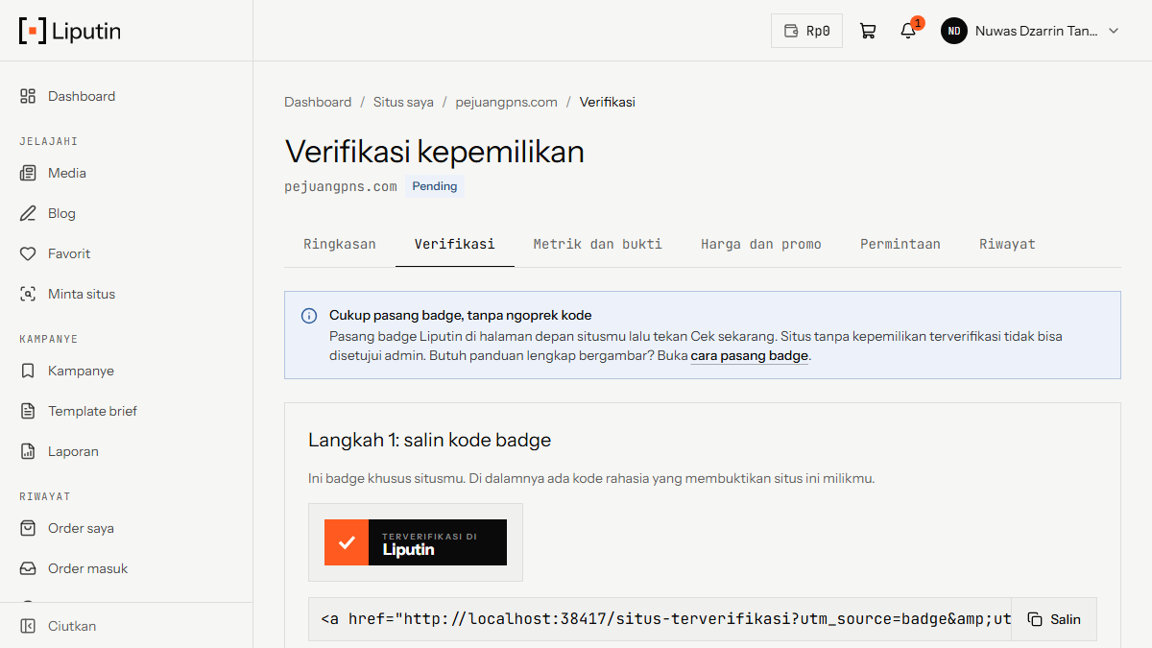Screen dimensions: 1152x648
Task: Click the Blog pencil icon
Action: click(28, 213)
